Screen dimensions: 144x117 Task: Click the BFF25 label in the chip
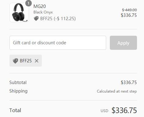point(26,61)
